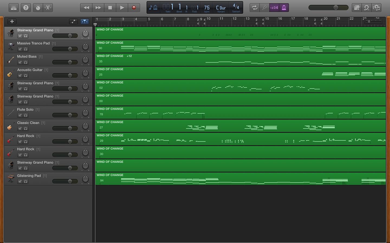Select the Muted Bass WIND OF CHANGE region
The height and width of the screenshot is (243, 390).
point(240,60)
